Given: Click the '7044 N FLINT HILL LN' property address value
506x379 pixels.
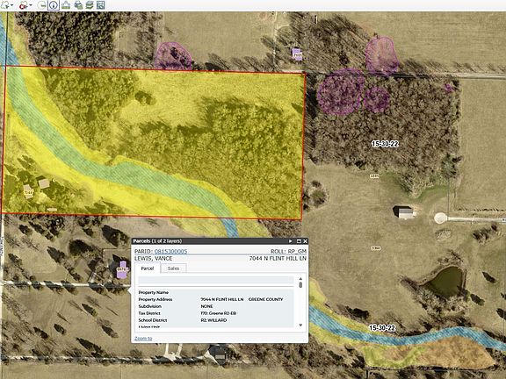Looking at the screenshot, I should (222, 299).
